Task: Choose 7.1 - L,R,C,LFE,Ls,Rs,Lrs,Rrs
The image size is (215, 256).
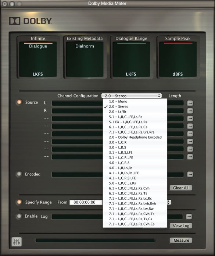Action: [x=135, y=132]
